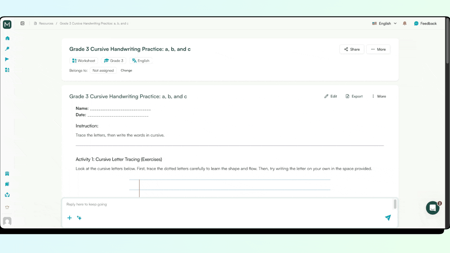Click the top card worksheet title heading
Image resolution: width=450 pixels, height=253 pixels.
(x=130, y=49)
